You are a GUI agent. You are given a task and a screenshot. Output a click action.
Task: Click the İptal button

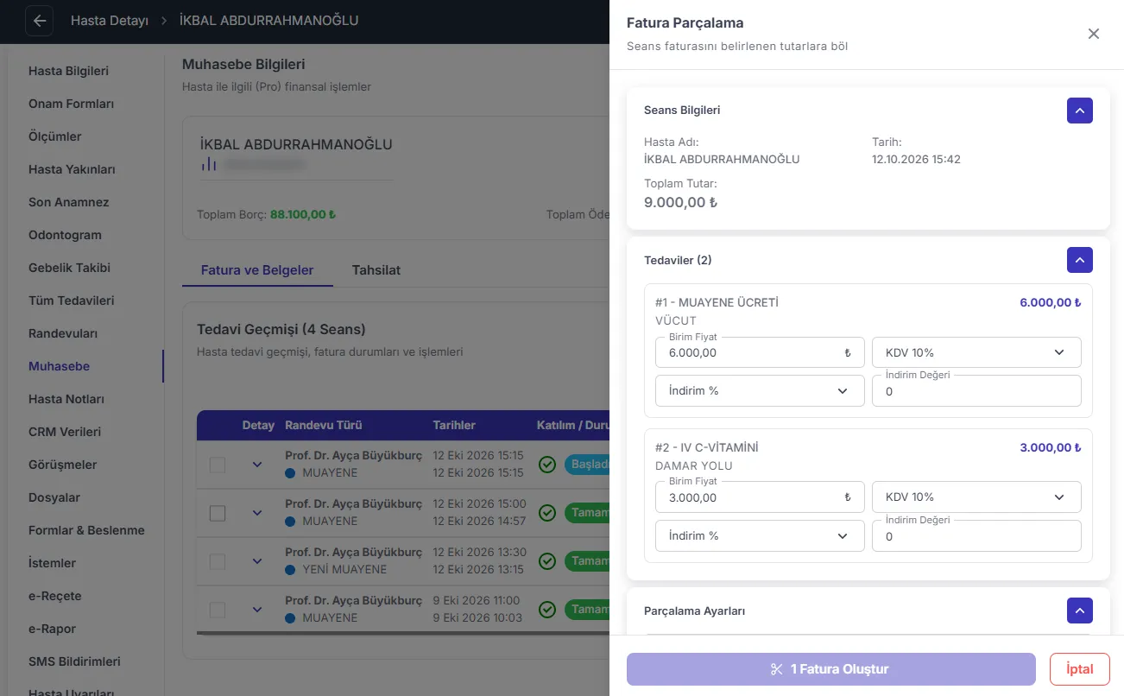[x=1080, y=669]
